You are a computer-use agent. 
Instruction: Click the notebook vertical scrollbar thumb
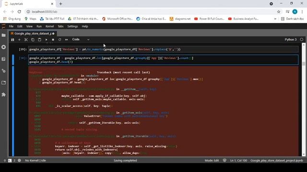304,64
